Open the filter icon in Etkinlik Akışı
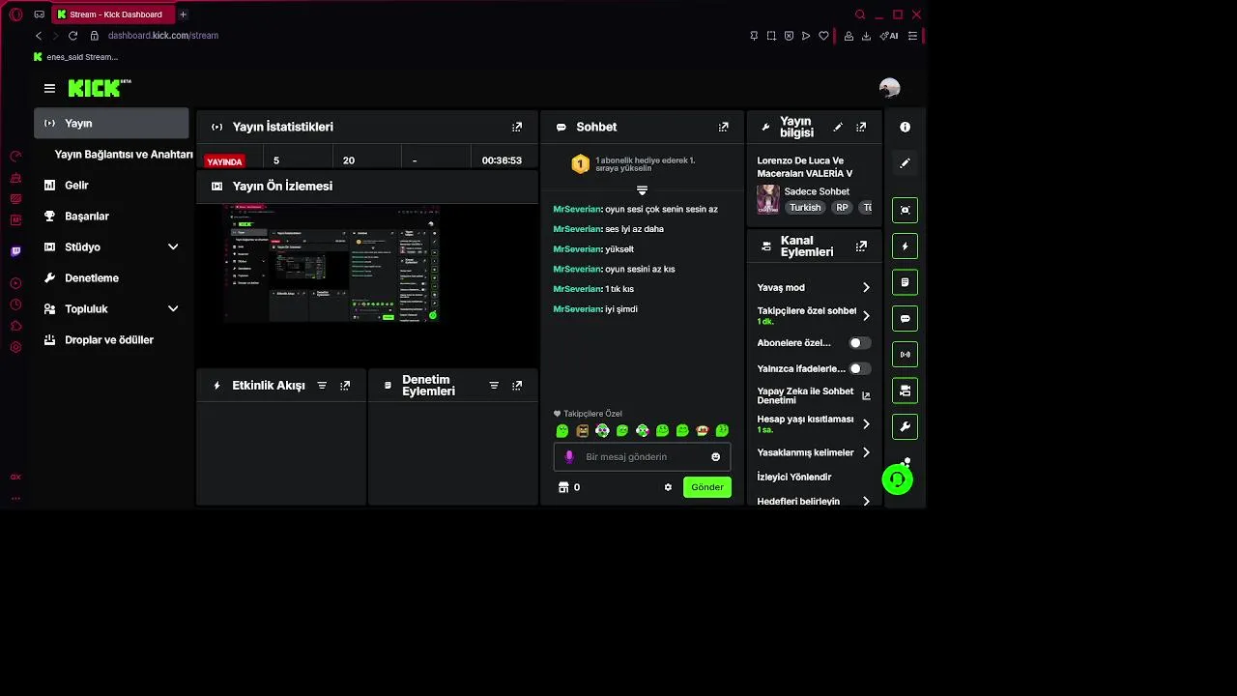 coord(322,385)
